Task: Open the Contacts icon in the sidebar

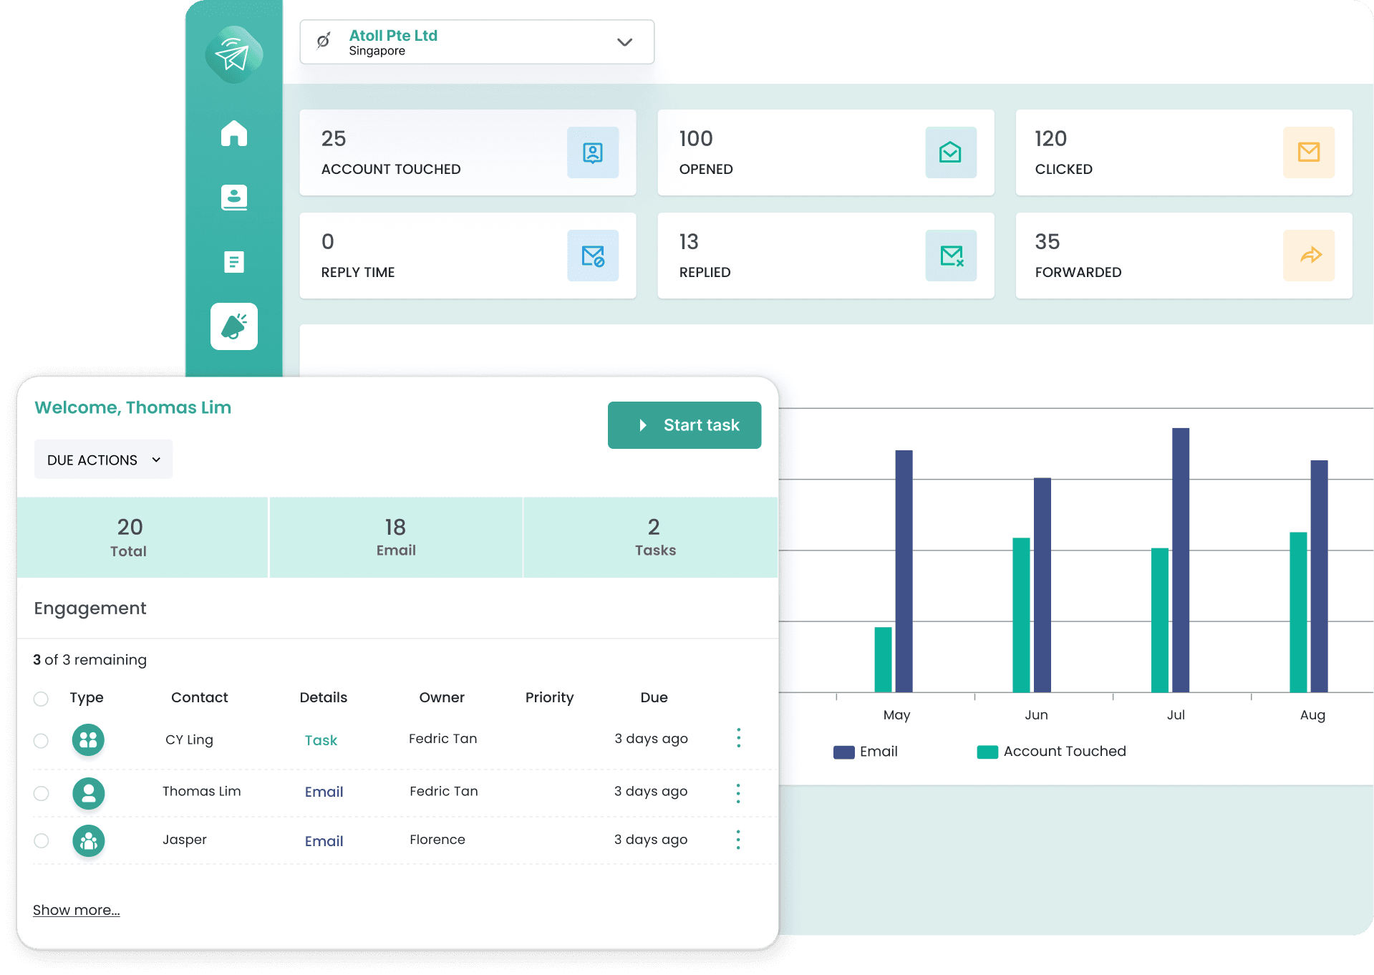Action: (233, 198)
